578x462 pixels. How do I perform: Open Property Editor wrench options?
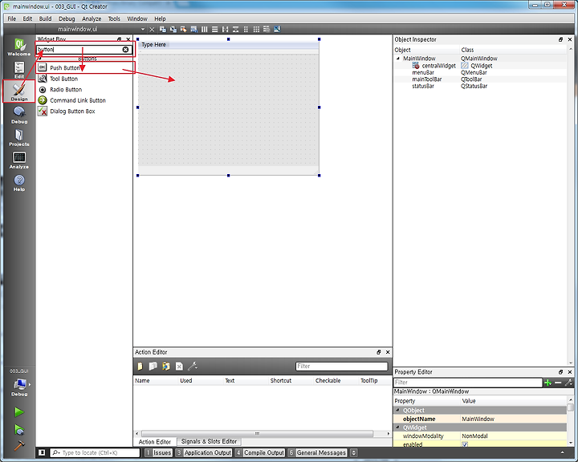[568, 383]
